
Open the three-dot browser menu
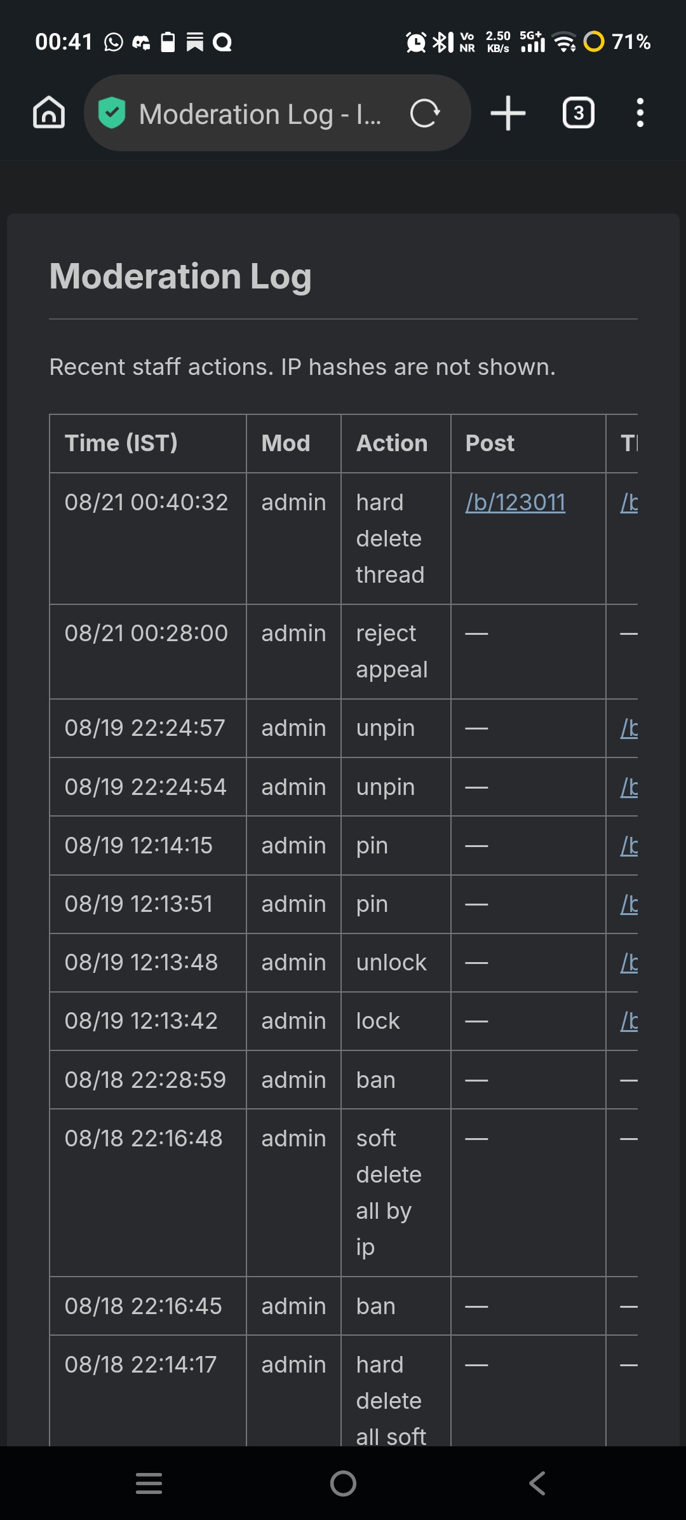click(x=640, y=112)
